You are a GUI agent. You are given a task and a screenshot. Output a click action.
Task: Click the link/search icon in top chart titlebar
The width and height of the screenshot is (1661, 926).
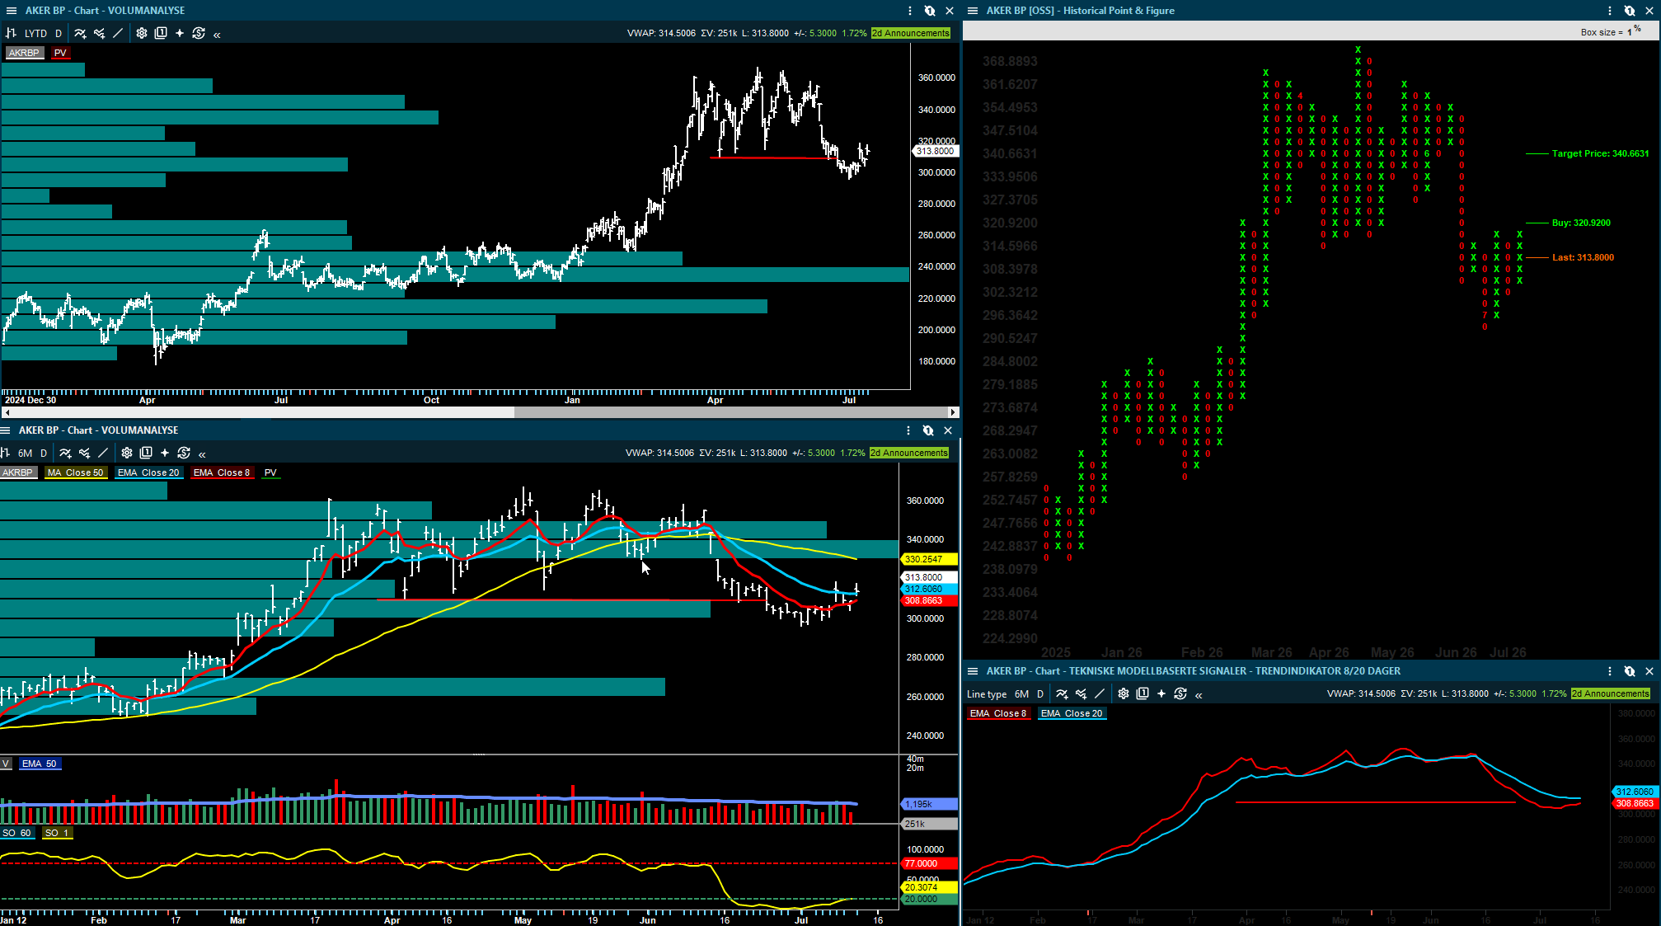tap(930, 11)
